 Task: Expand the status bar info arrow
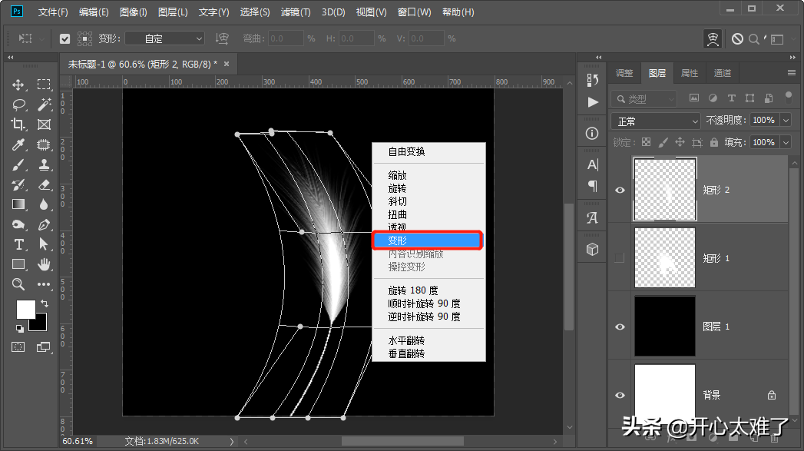tap(231, 441)
